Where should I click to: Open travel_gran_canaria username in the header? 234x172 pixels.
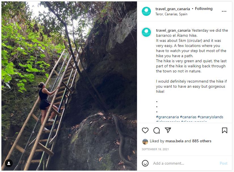172,9
